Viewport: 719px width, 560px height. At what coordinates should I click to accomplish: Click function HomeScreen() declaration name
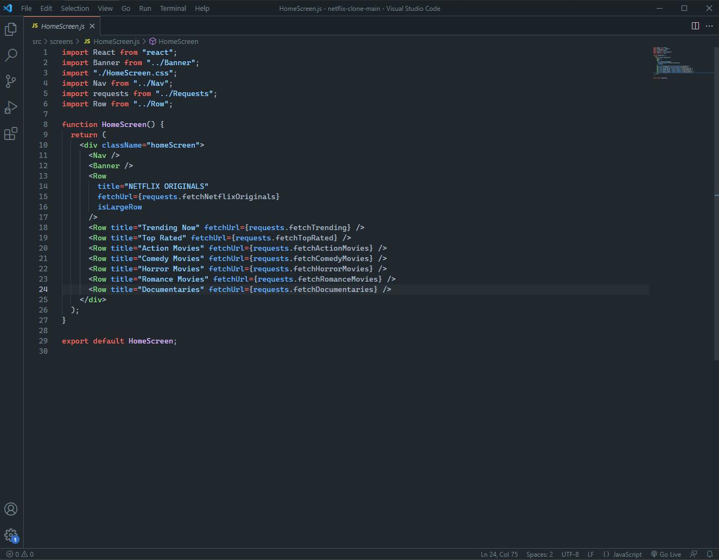click(124, 124)
